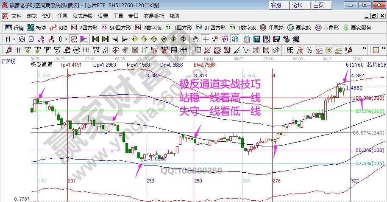Open the 板块 sector view
The height and width of the screenshot is (202, 387).
point(37,28)
